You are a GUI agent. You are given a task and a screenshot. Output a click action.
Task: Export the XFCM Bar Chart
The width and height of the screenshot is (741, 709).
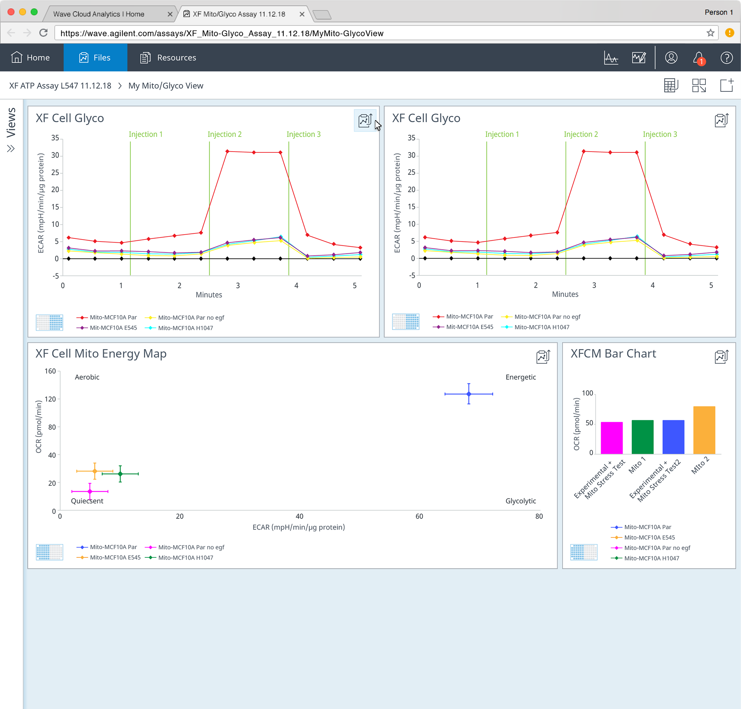click(721, 357)
